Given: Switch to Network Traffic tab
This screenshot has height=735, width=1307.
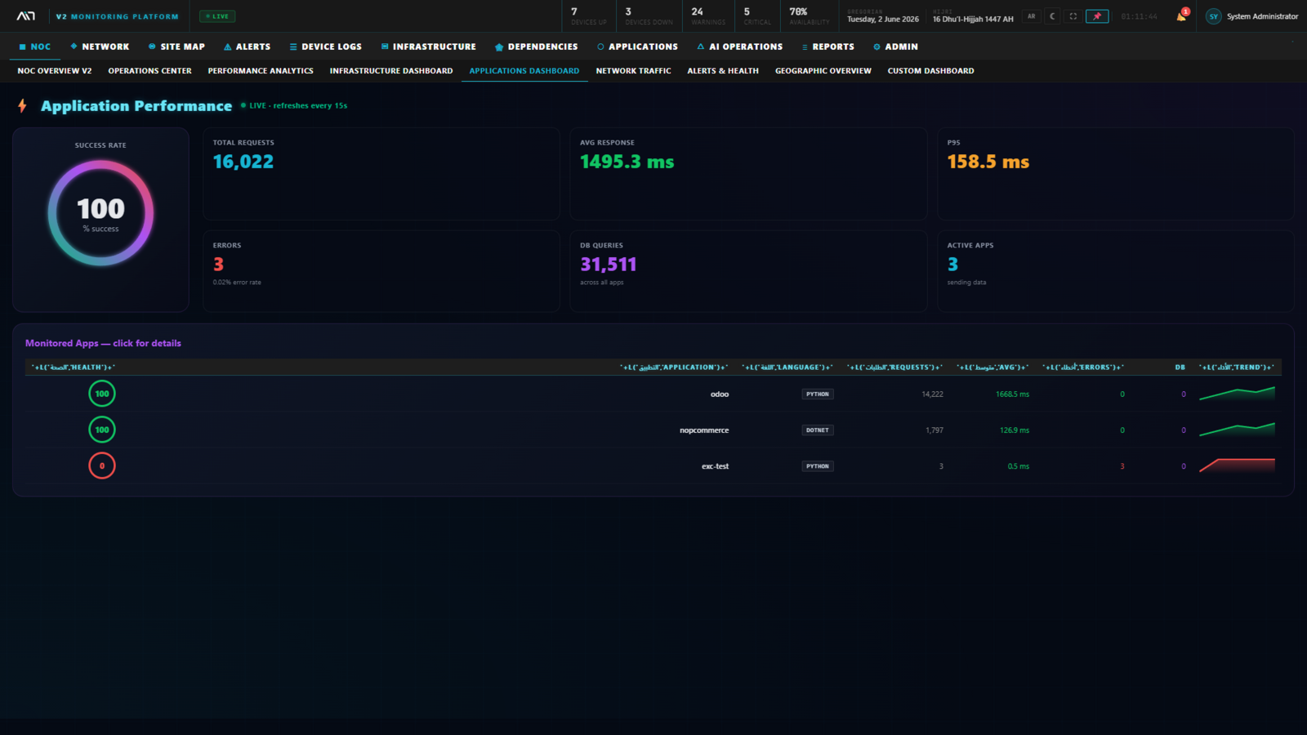Looking at the screenshot, I should [x=633, y=71].
